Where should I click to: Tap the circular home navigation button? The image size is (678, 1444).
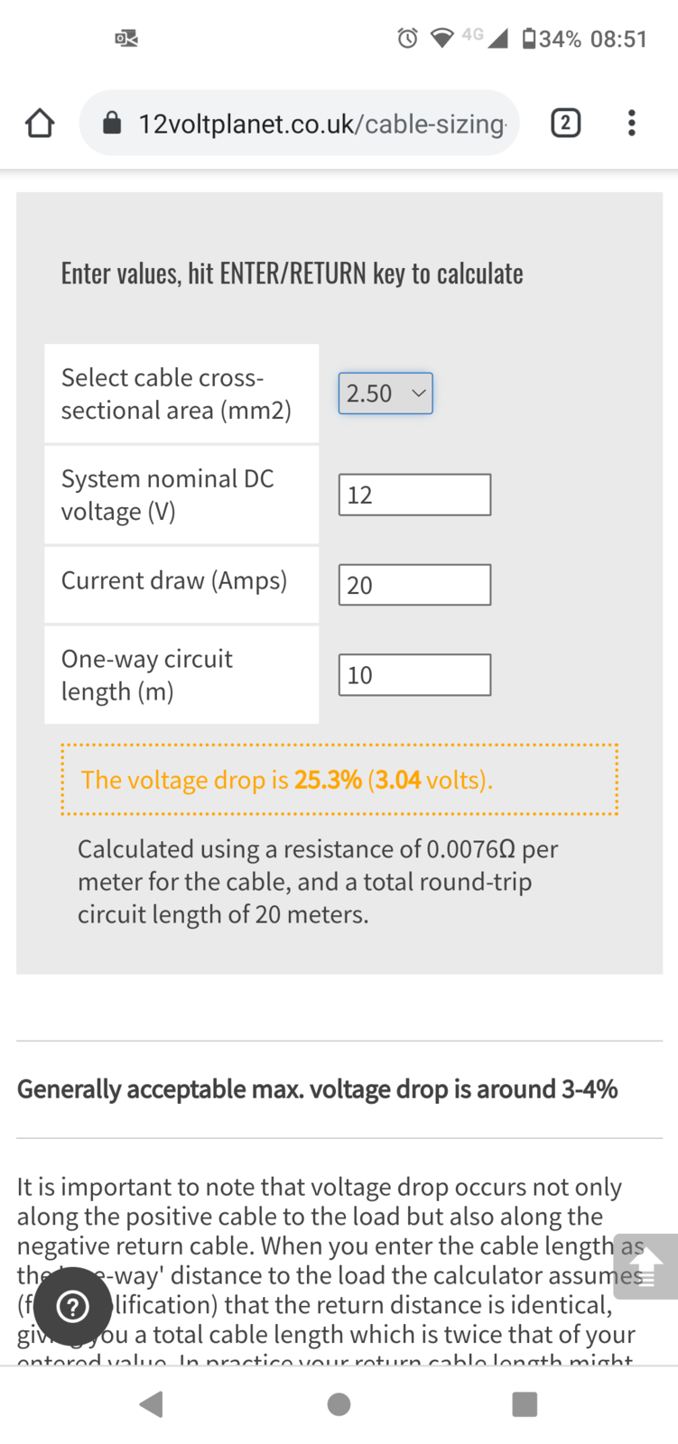point(339,1403)
